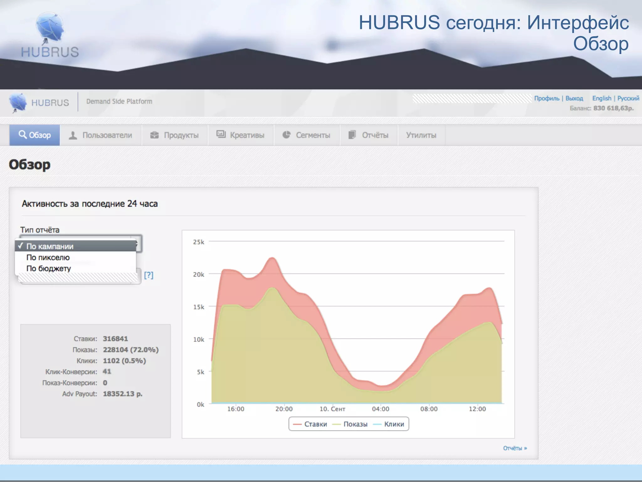Screen dimensions: 642x482
Task: Open the help [?] link
Action: click(x=149, y=275)
